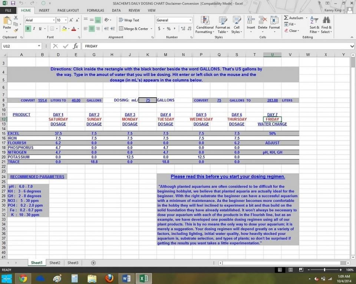
Task: Open Format as Table gallery
Action: pyautogui.click(x=223, y=25)
